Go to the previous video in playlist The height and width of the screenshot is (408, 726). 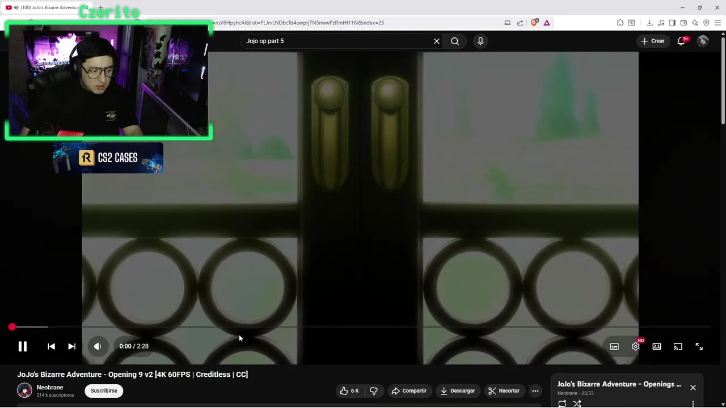(51, 346)
